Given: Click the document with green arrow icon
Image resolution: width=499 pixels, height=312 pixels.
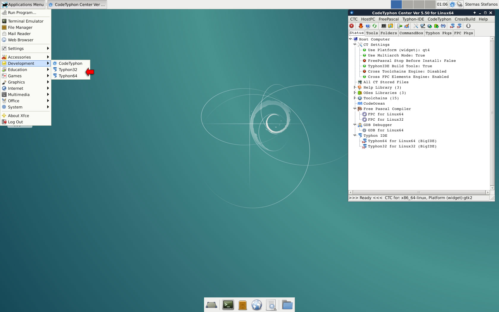Looking at the screenshot, I should pos(400,26).
